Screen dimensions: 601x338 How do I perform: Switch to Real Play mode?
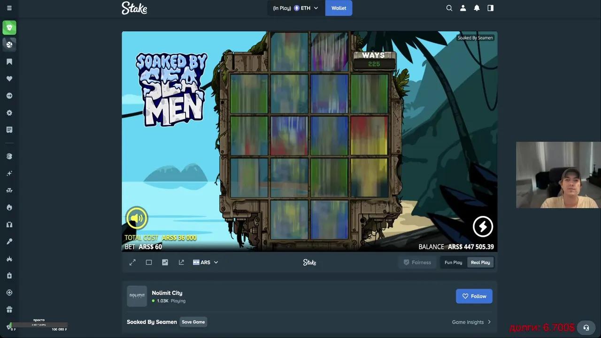coord(480,262)
